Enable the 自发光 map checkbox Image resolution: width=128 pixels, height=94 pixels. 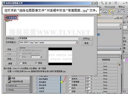70,79
